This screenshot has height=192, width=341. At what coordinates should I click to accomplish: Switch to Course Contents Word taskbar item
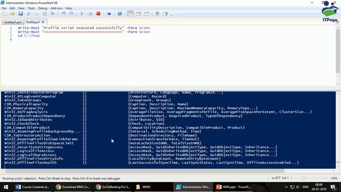(x=33, y=187)
